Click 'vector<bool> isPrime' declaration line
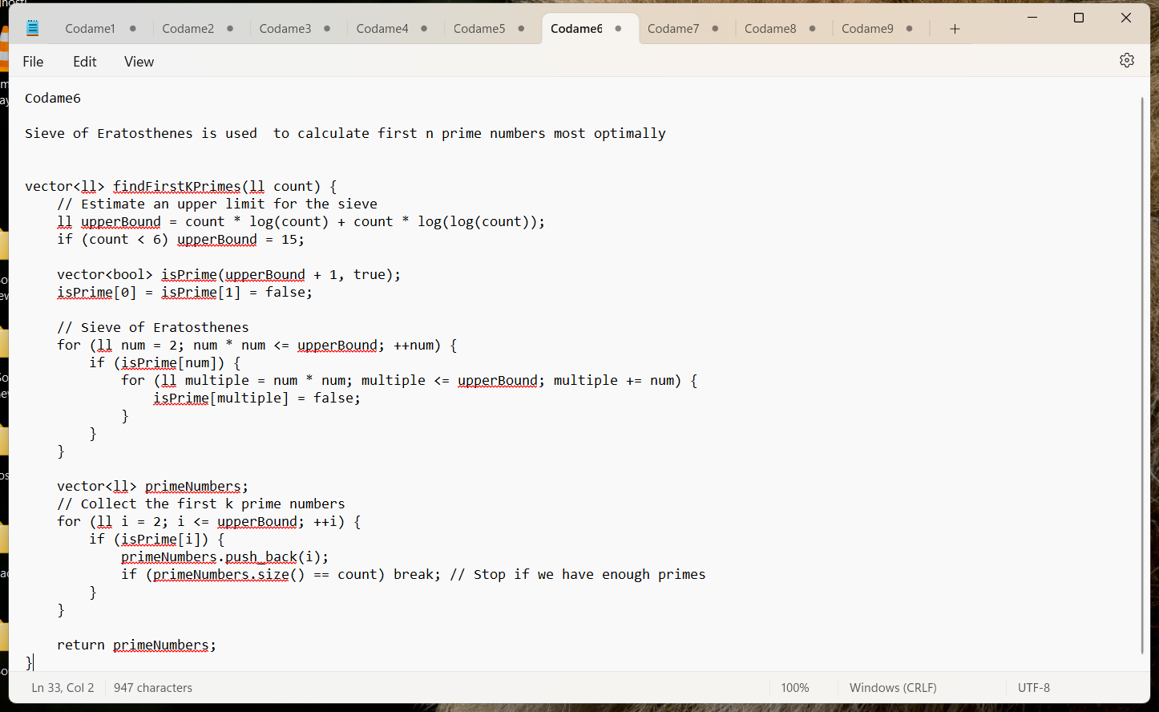 tap(229, 275)
